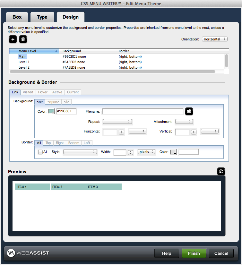Click ITEM 2 in the preview

68,187
